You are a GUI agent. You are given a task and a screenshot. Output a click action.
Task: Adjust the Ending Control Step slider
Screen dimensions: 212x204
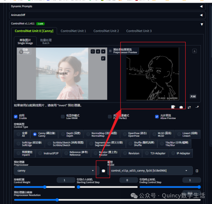tap(170, 187)
